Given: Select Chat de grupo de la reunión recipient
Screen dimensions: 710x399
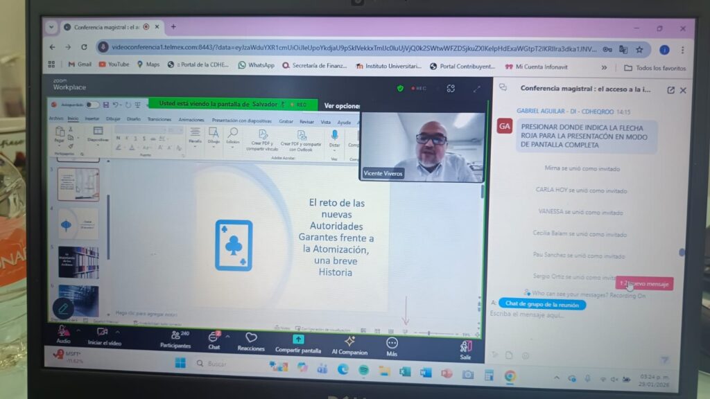Looking at the screenshot, I should click(x=542, y=303).
